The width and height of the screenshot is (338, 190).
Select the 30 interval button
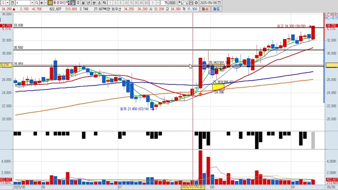click(x=136, y=3)
